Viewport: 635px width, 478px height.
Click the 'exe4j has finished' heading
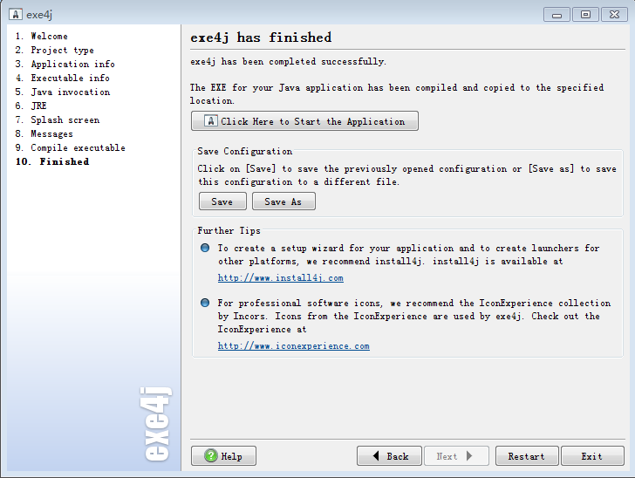click(x=261, y=38)
